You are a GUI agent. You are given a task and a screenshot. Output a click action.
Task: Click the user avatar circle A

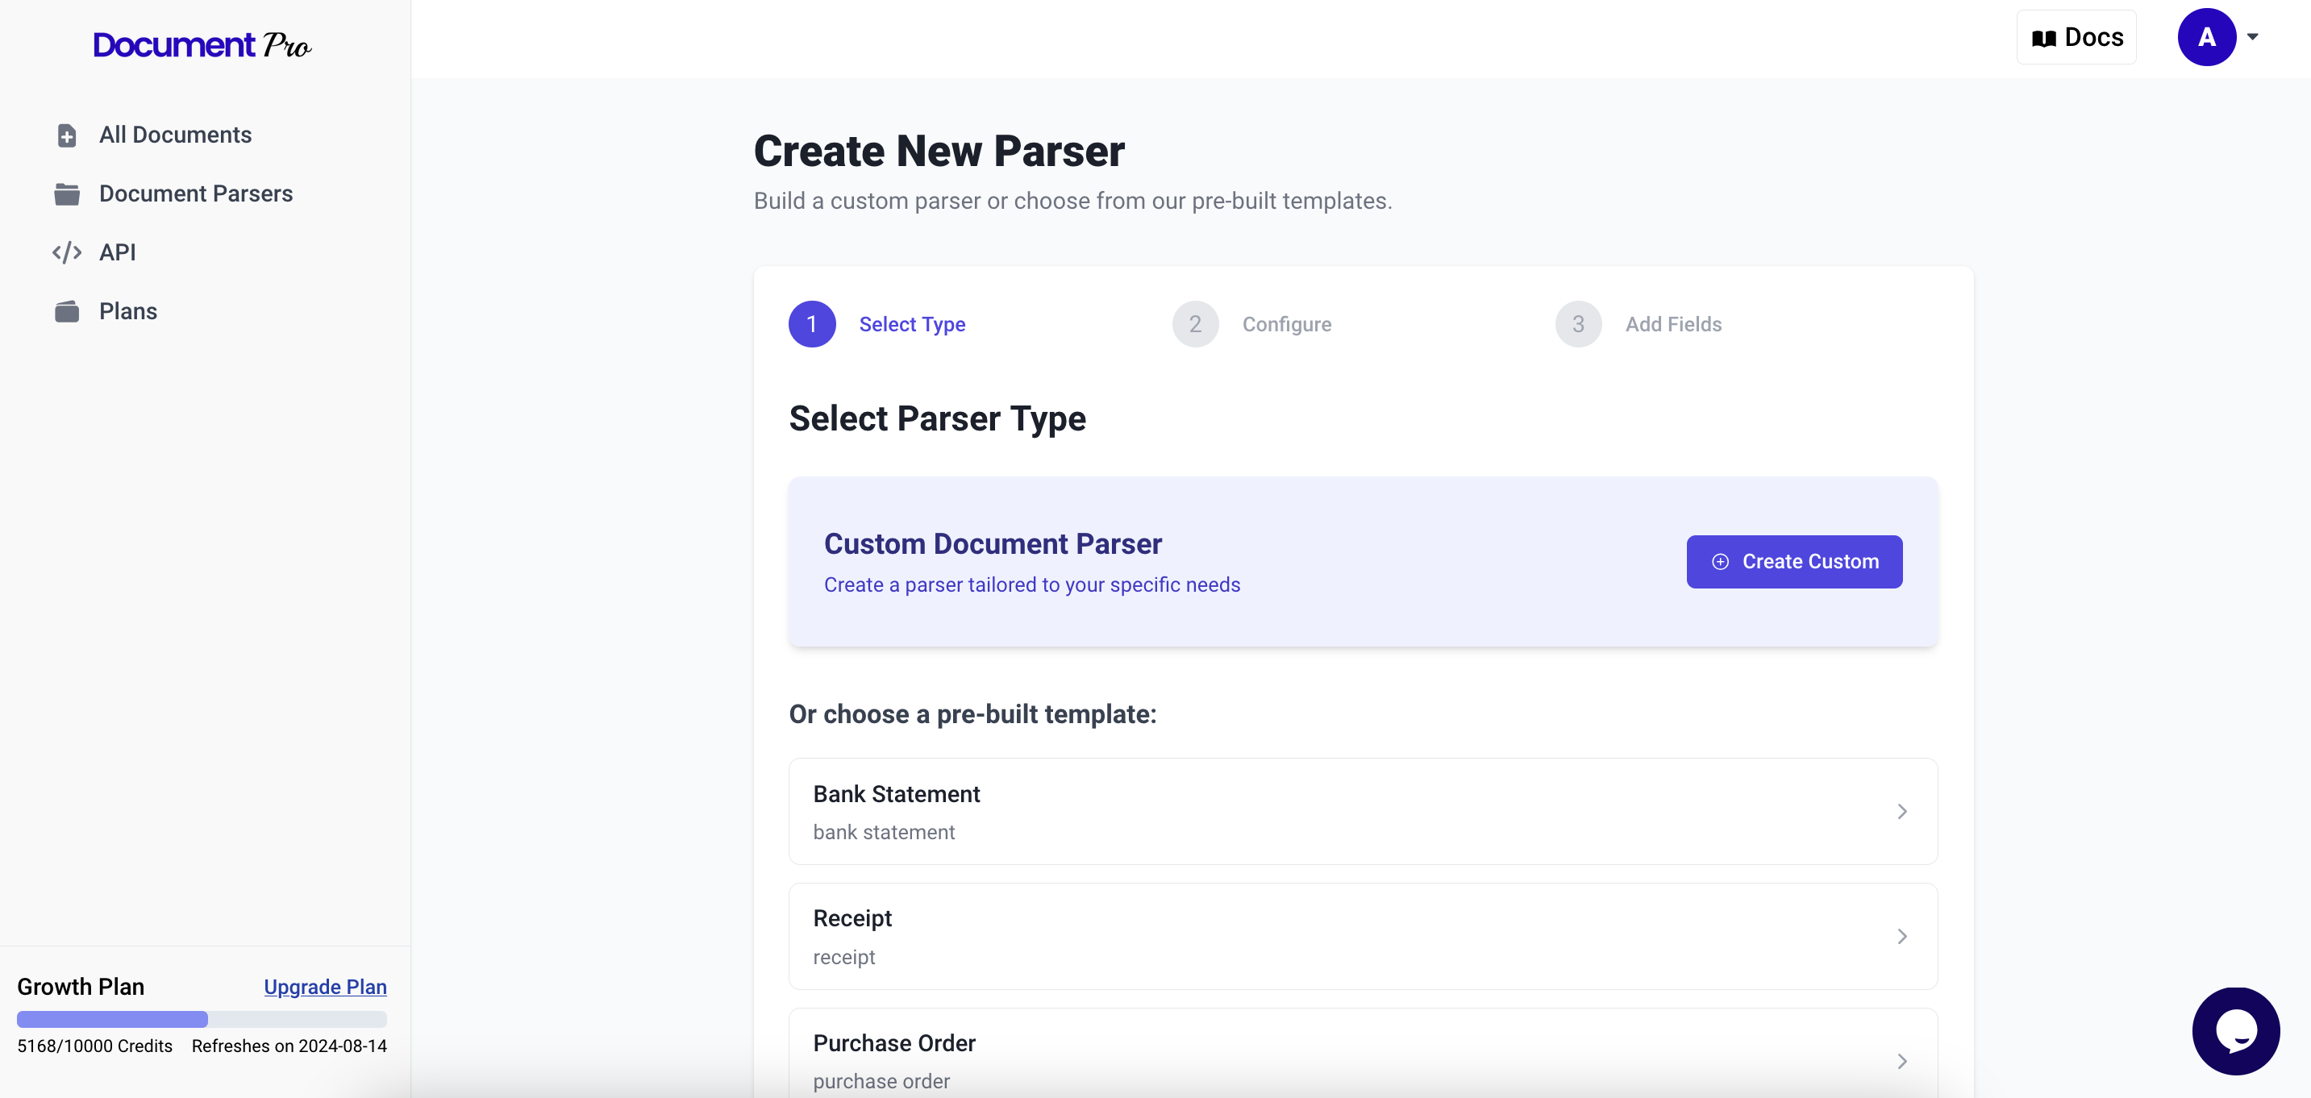[x=2206, y=38]
